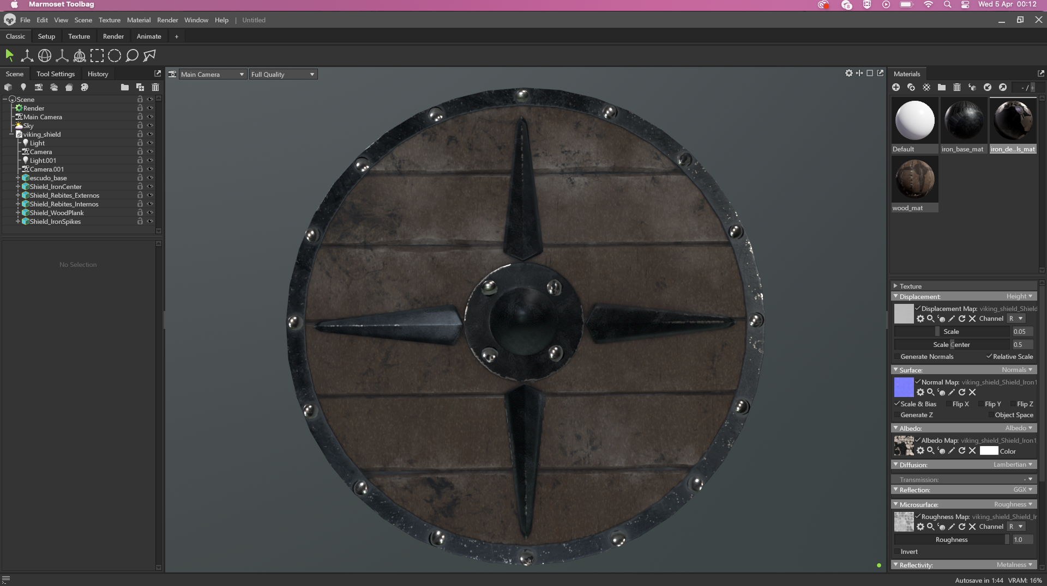Open the Reflection GGX dropdown

[x=1023, y=490]
